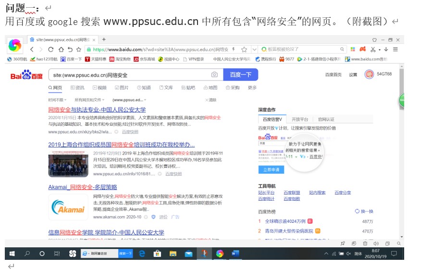
Task: Click the Baidu logo
Action: click(26, 75)
